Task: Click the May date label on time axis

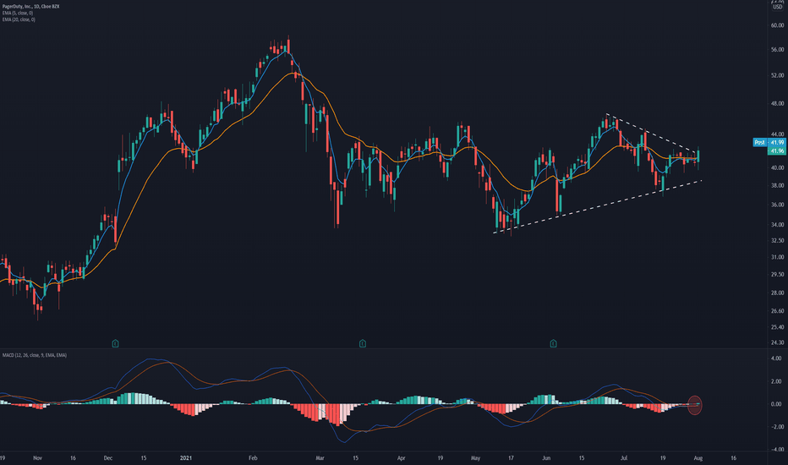Action: coord(475,458)
